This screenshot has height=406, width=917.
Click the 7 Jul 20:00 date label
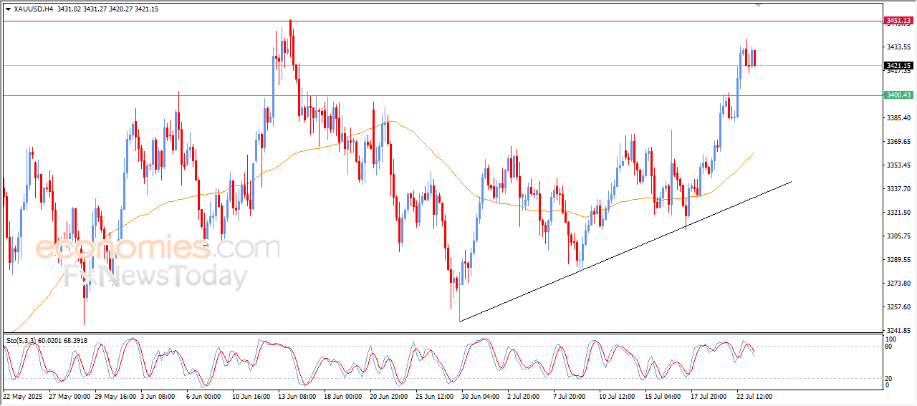[569, 395]
